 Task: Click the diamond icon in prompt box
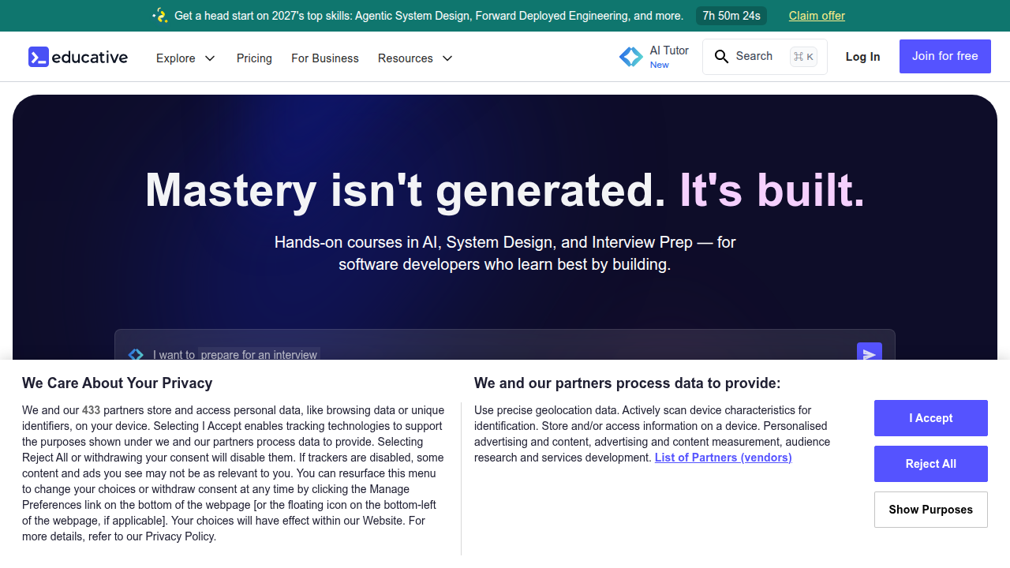136,355
